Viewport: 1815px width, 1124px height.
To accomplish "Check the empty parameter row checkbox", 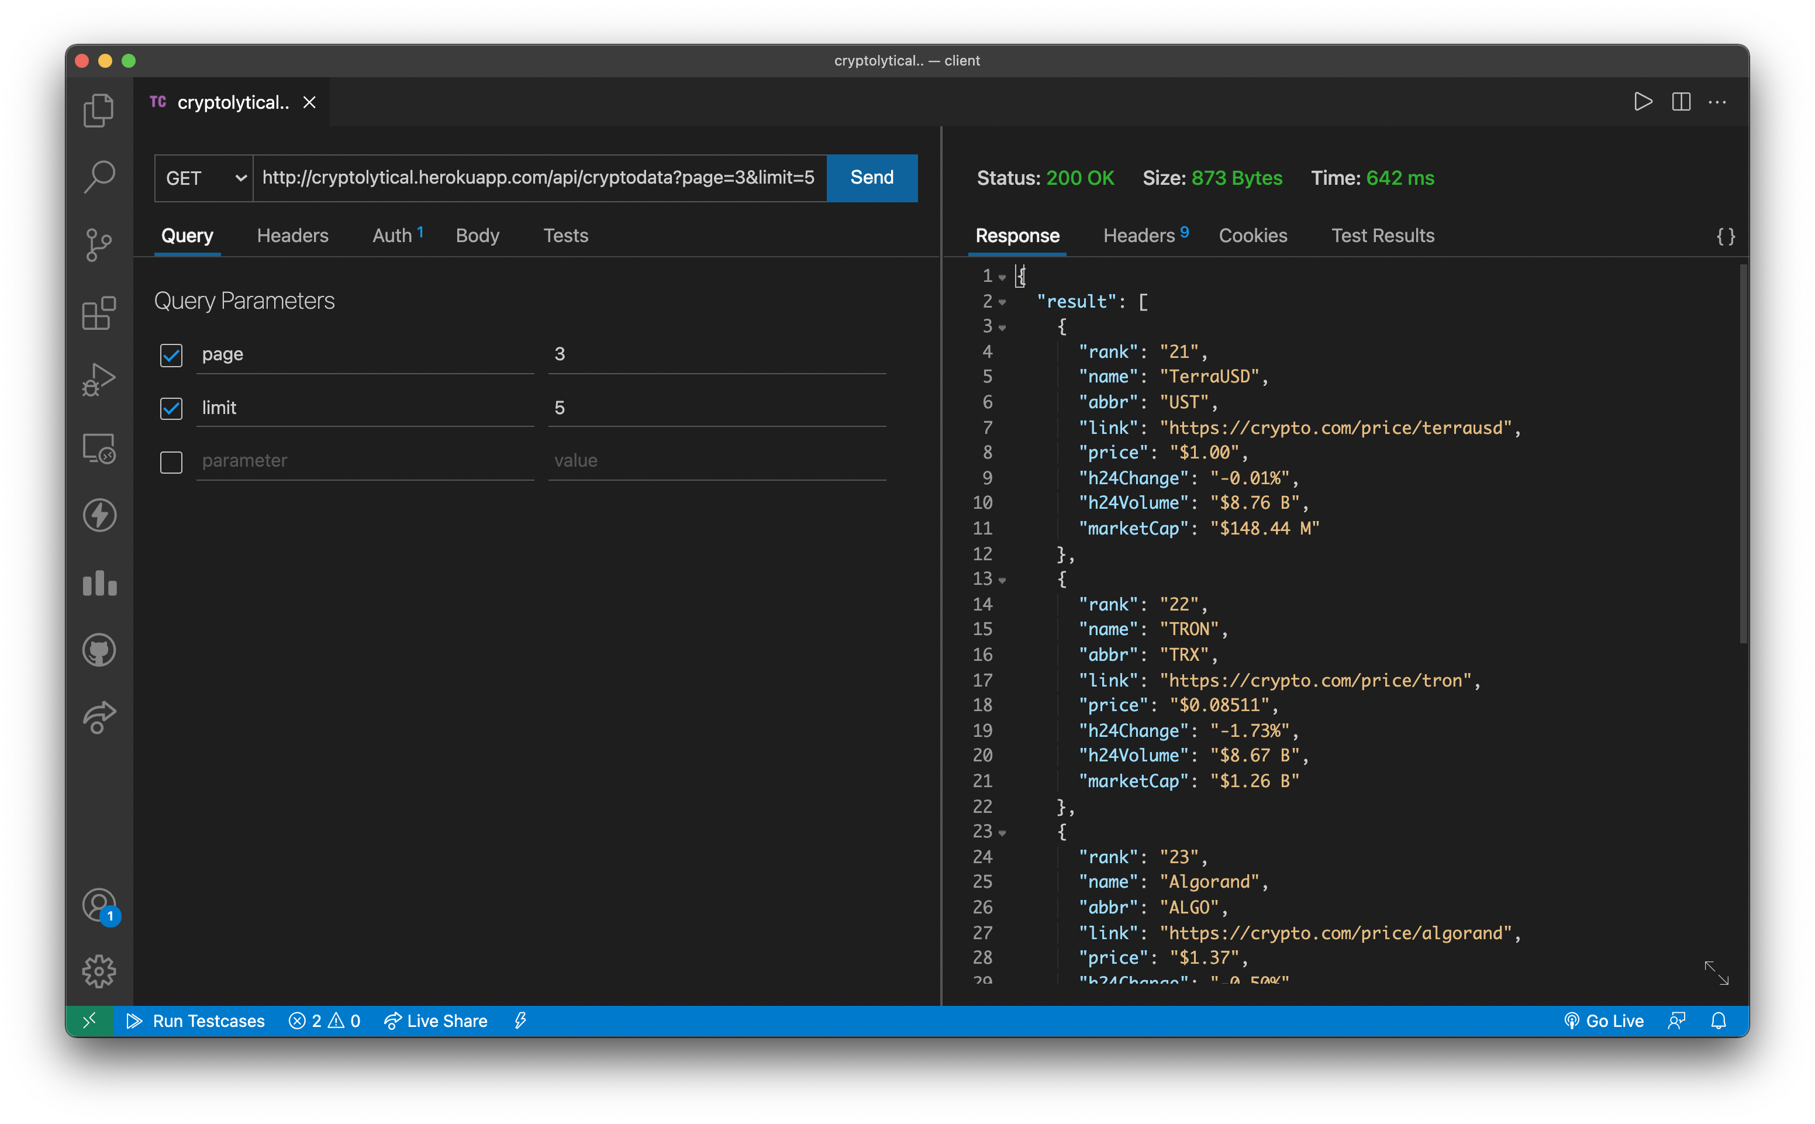I will tap(171, 463).
